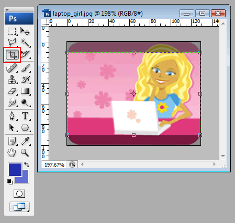Click the window resize grip corner
This screenshot has width=235, height=223.
click(x=225, y=166)
